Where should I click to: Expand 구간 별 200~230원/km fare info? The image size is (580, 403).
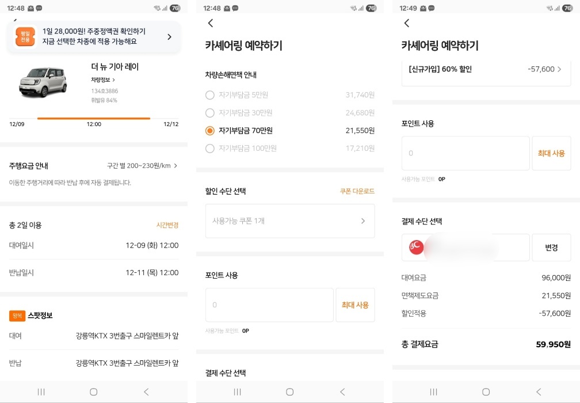coord(142,166)
